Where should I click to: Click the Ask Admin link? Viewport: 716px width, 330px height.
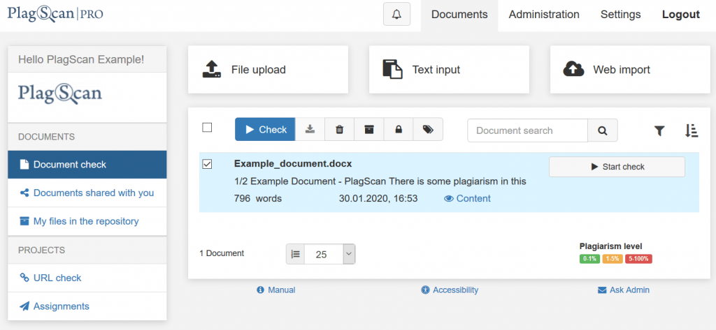point(624,290)
